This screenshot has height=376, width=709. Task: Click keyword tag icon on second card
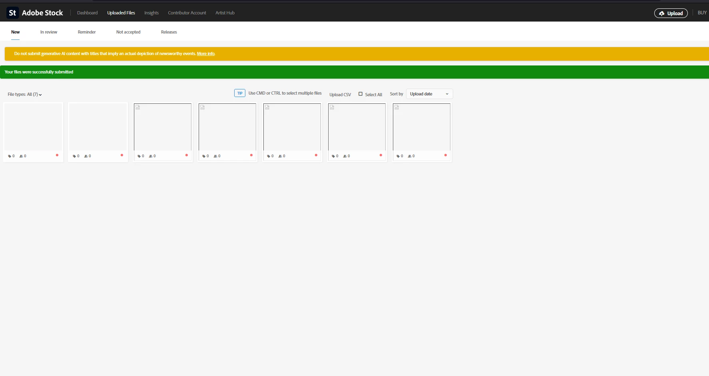coord(74,156)
